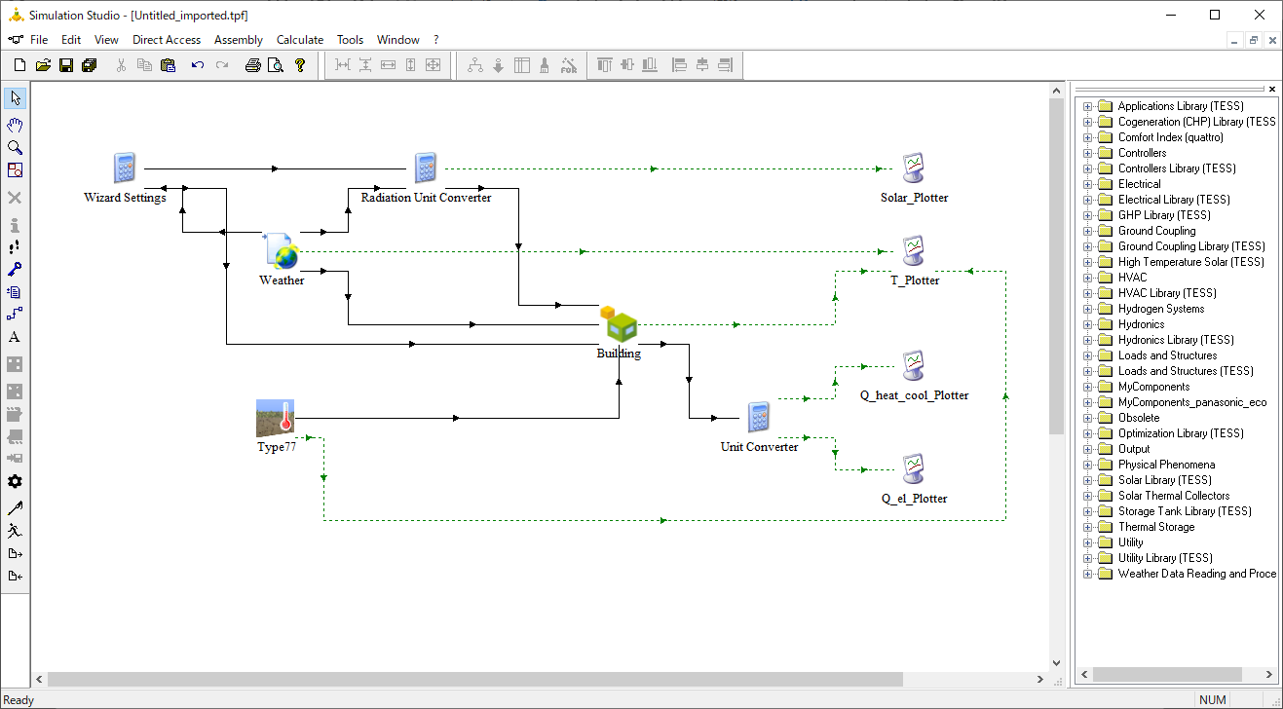Select the Type77 thermometer component
This screenshot has width=1283, height=709.
point(276,418)
